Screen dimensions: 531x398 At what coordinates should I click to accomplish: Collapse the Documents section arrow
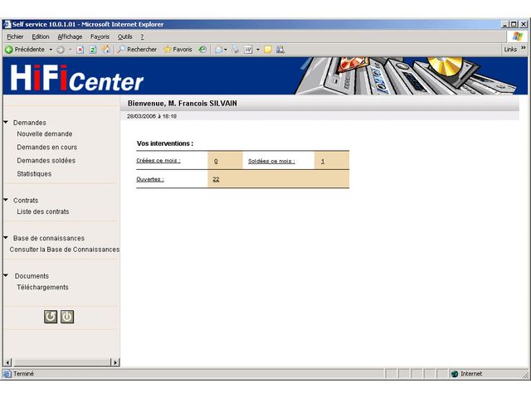6,276
